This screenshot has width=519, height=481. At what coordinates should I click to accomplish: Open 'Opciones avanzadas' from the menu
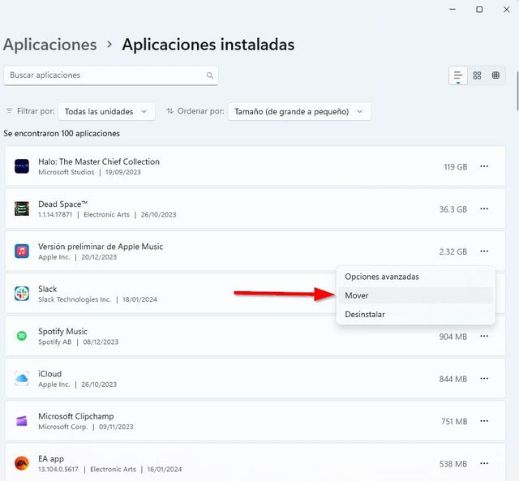(382, 277)
